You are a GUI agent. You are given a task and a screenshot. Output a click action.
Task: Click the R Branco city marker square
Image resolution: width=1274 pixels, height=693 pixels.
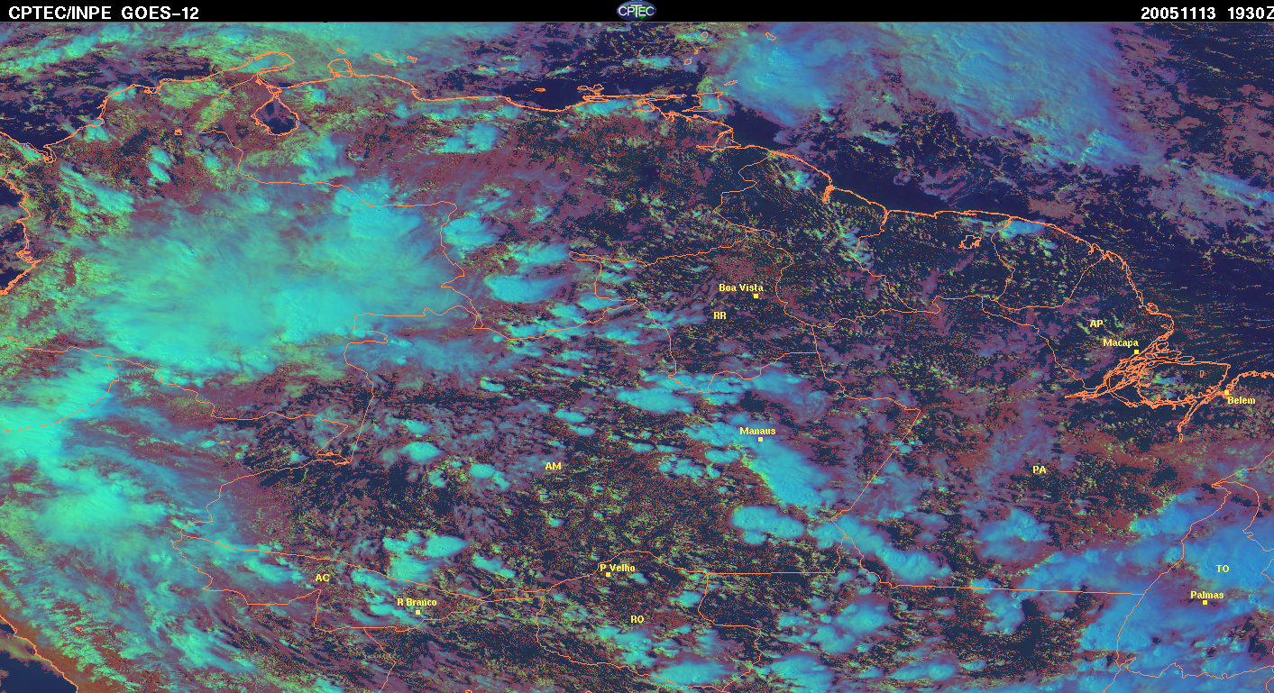pos(418,612)
